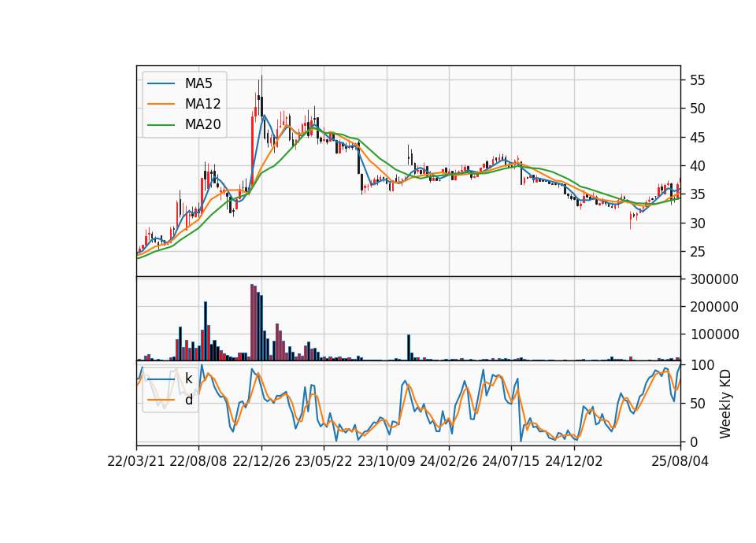
Task: Click the KD axis value 0
Action: pyautogui.click(x=694, y=441)
